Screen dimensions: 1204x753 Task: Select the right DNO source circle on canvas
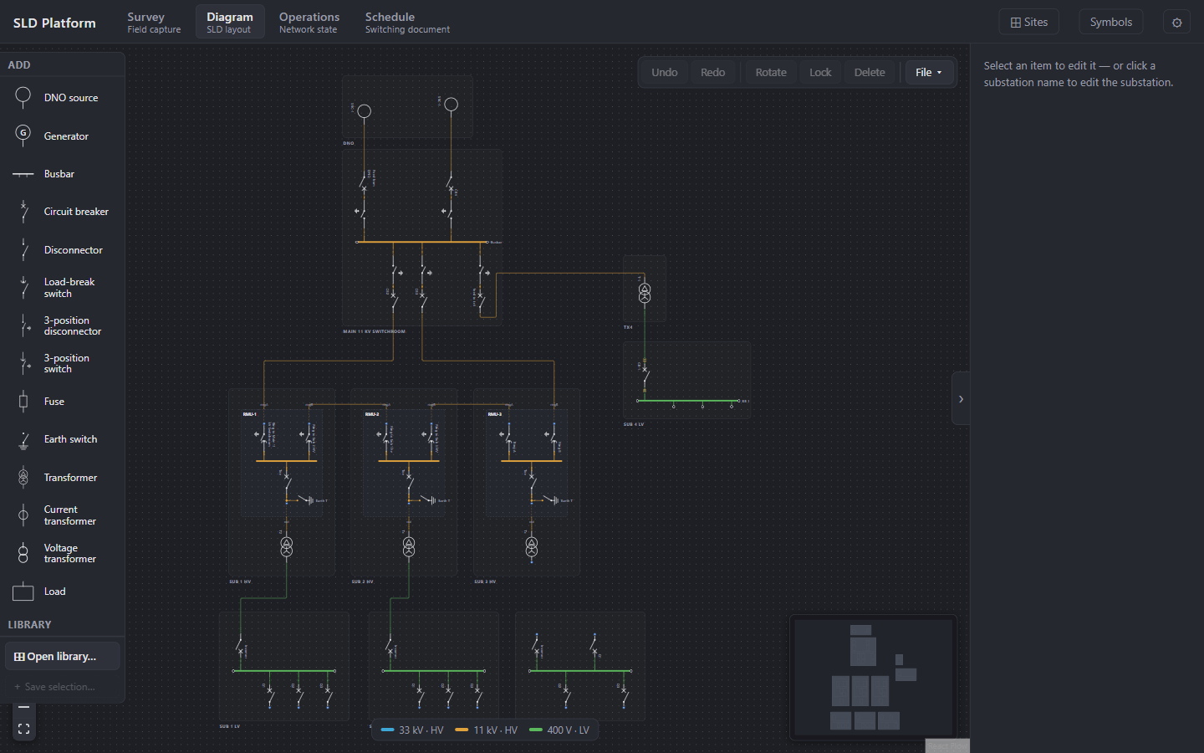tap(451, 105)
